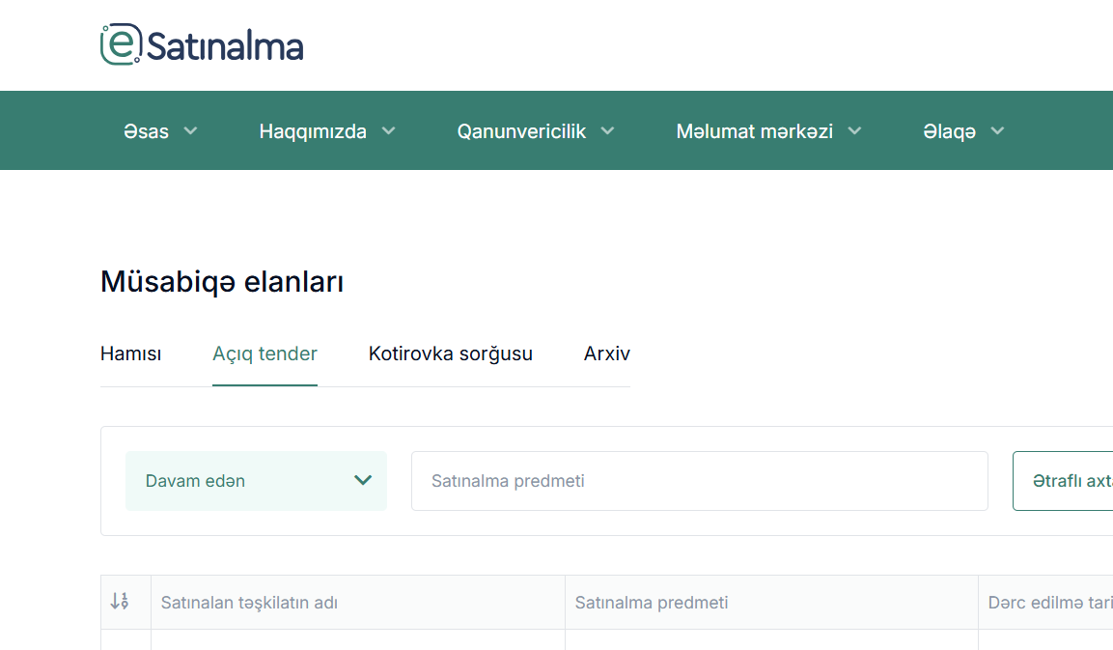Expand the chevron next to Qanunvericilik
The height and width of the screenshot is (650, 1113).
(x=607, y=130)
